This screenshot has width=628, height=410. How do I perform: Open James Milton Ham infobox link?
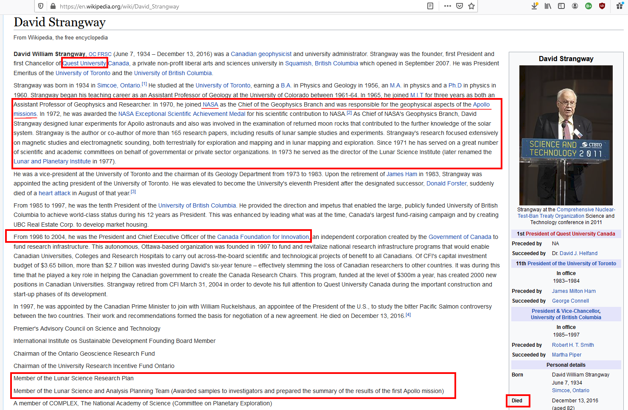(x=574, y=291)
